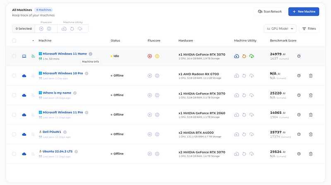Click the Fluxcore stop icon in bulk toolbar

coord(41,29)
